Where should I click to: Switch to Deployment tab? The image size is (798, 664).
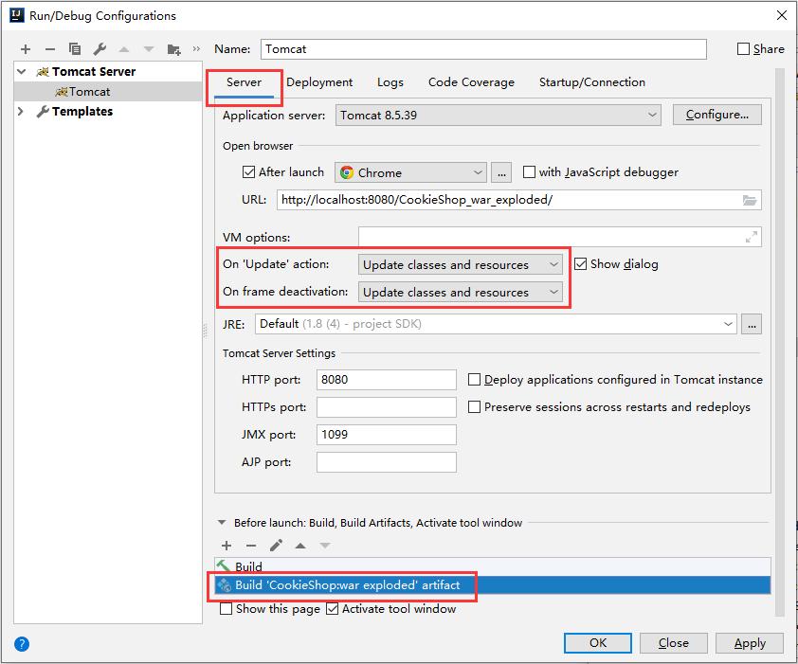pos(319,82)
